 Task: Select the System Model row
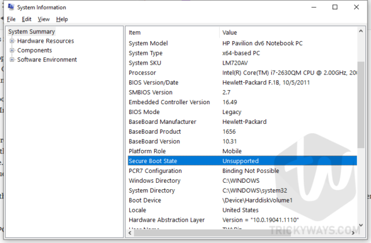pyautogui.click(x=242, y=43)
